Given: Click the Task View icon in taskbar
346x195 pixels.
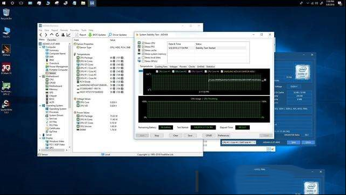Looking at the screenshot, I should (x=21, y=3).
